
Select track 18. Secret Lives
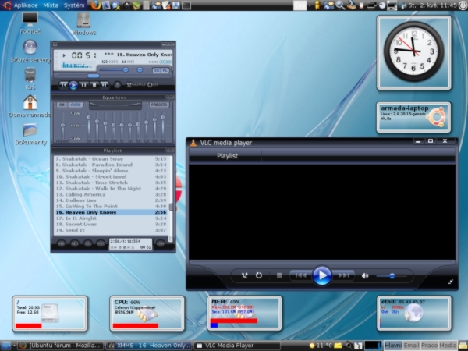[x=111, y=225]
